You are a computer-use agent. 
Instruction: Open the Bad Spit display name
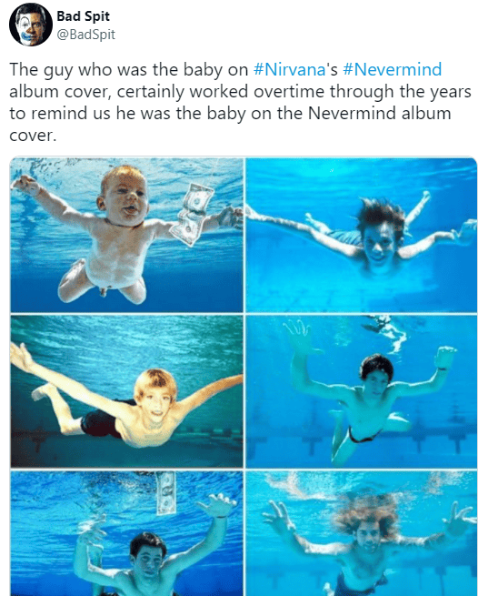click(x=83, y=16)
